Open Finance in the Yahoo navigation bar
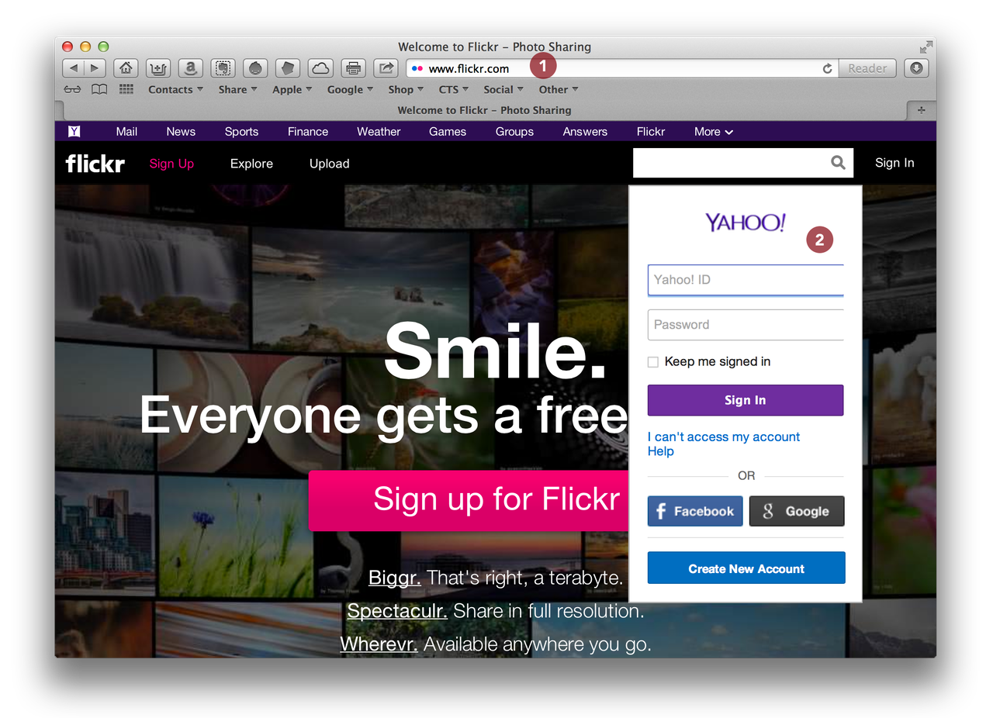Viewport: 993px width, 718px height. pos(308,132)
